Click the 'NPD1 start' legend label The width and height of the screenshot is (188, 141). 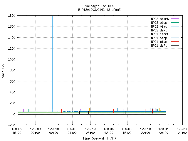click(x=160, y=34)
